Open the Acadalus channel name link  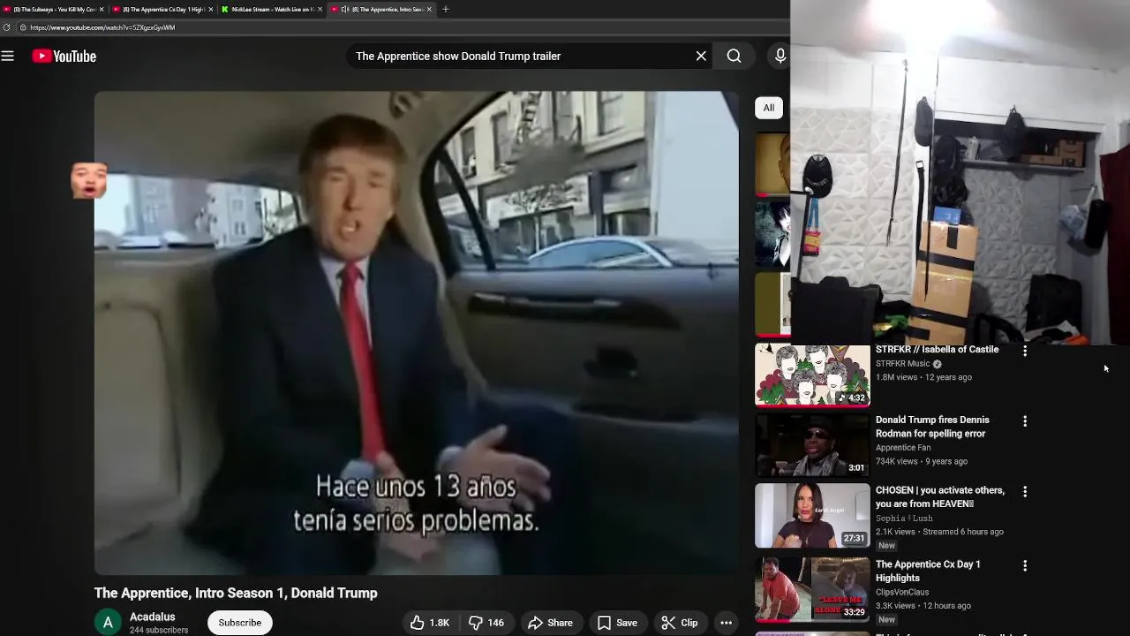click(153, 617)
